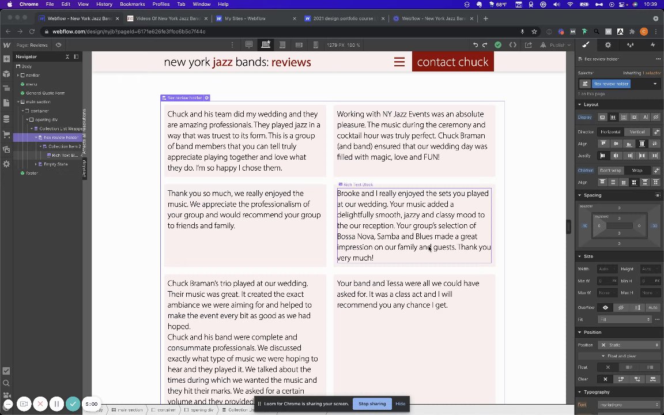Open project Settings gear in left sidebar

[x=6, y=164]
